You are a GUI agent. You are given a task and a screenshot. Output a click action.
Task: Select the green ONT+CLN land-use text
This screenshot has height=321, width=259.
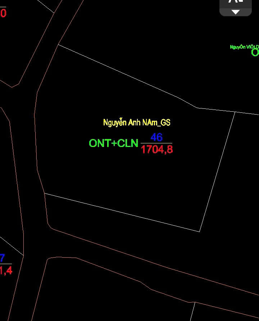pos(113,143)
